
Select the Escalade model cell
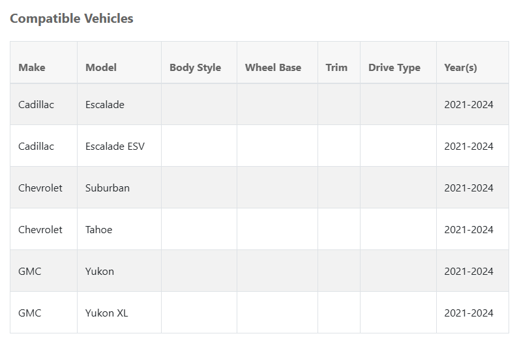[x=105, y=104]
